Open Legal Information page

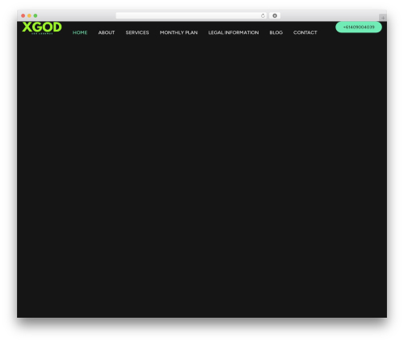click(234, 32)
